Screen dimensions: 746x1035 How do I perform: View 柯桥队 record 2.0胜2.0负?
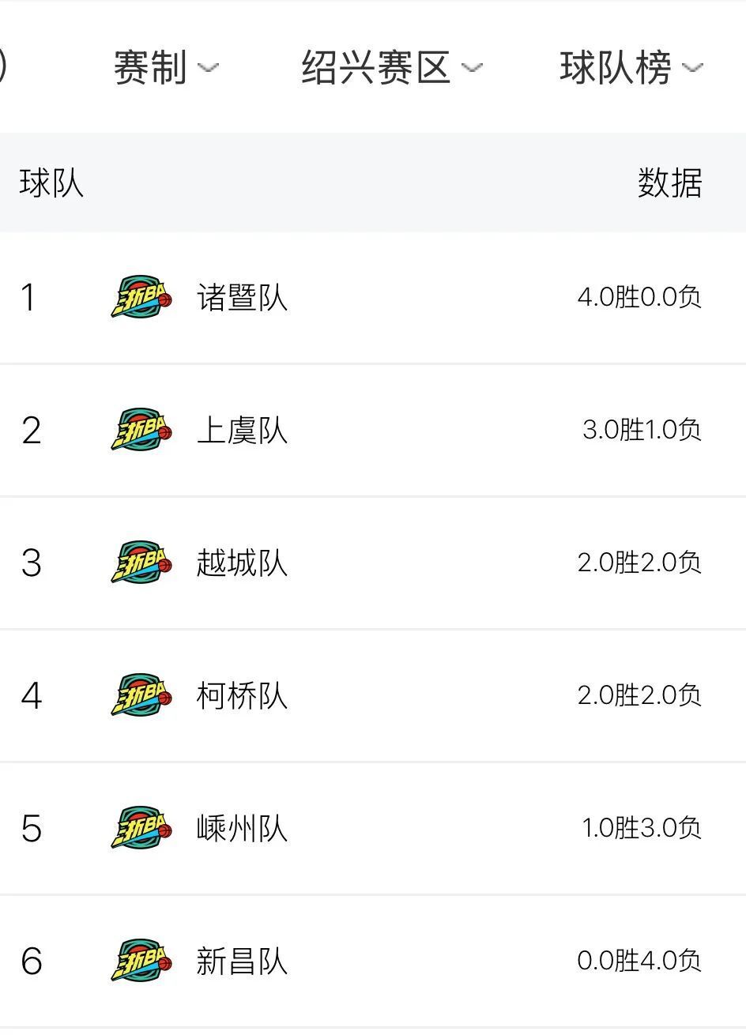pyautogui.click(x=639, y=695)
